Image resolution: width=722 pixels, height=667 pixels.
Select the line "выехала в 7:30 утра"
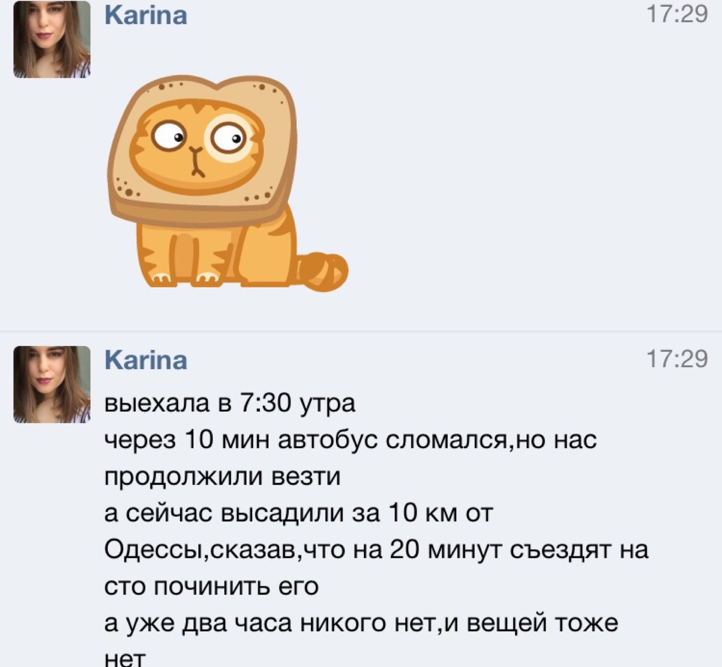click(x=230, y=403)
